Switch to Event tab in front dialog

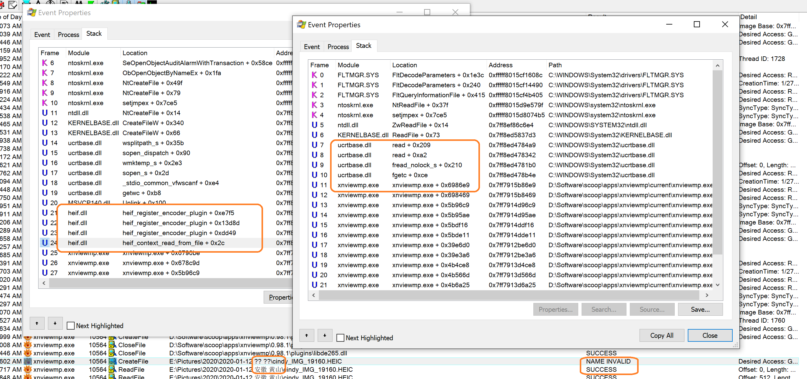point(312,47)
